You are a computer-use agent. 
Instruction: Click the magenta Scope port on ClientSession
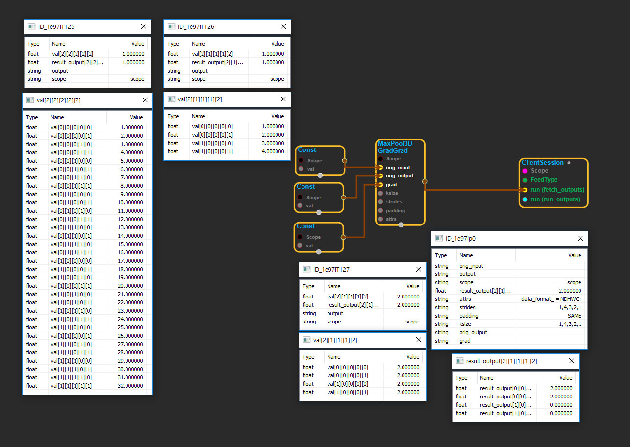click(x=525, y=171)
